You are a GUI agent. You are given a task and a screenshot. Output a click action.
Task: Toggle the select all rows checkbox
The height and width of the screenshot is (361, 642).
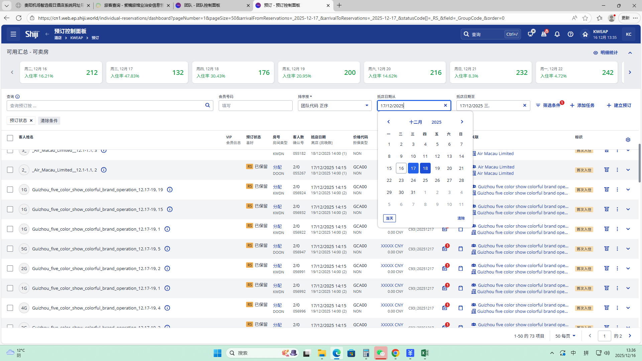click(x=10, y=138)
